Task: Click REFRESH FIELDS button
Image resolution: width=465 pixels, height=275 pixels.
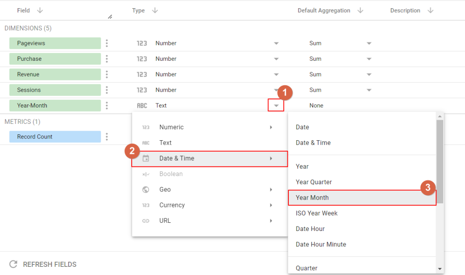Action: point(43,264)
